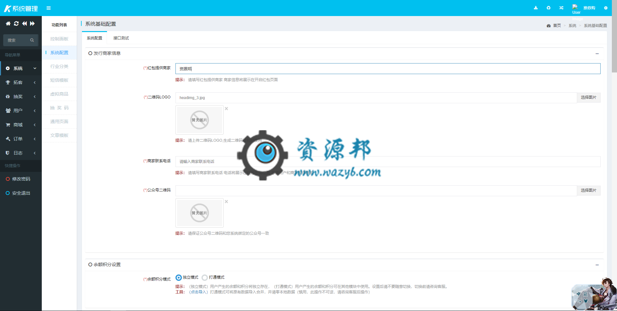Click 修改密码 quick action
Viewport: 617px width, 311px height.
(x=21, y=179)
